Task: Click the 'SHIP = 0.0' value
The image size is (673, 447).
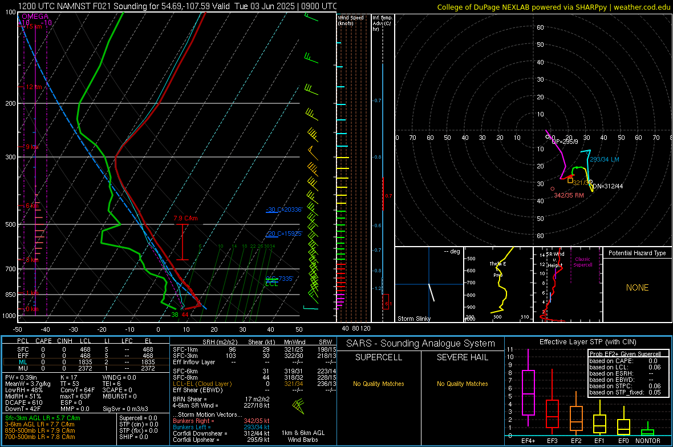Action: [133, 437]
